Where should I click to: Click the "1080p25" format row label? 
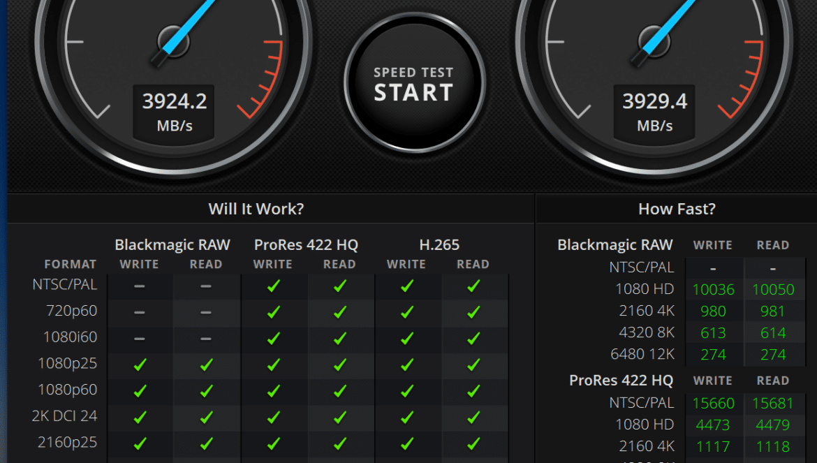[x=68, y=363]
